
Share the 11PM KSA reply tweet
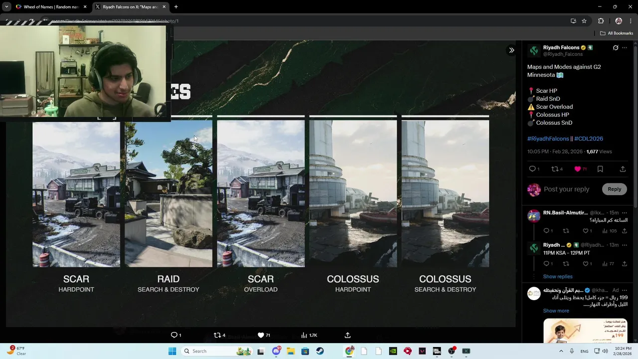click(625, 264)
